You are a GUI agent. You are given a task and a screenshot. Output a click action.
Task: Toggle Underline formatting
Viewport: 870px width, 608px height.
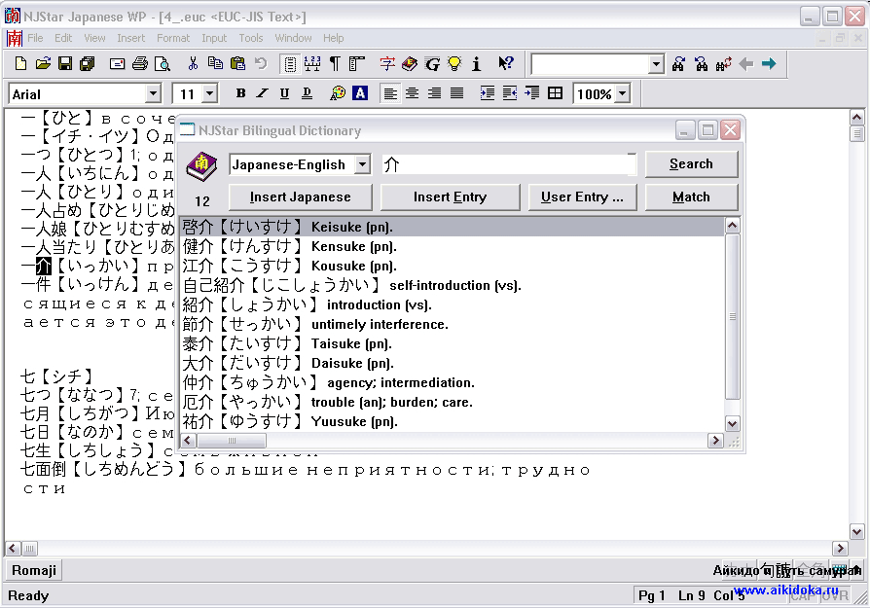click(284, 93)
